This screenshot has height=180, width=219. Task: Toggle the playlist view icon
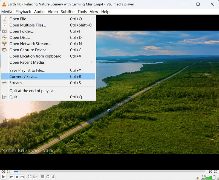point(42,177)
